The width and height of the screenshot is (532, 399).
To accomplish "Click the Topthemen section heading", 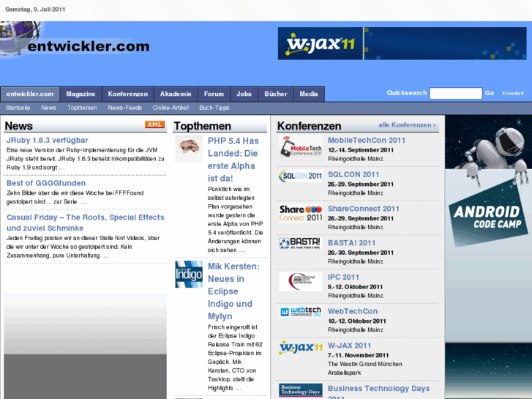I will (202, 126).
